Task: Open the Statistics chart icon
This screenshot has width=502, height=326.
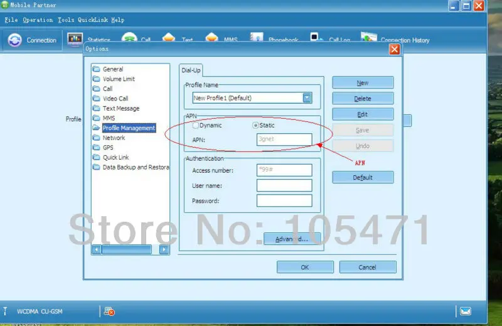Action: [75, 39]
